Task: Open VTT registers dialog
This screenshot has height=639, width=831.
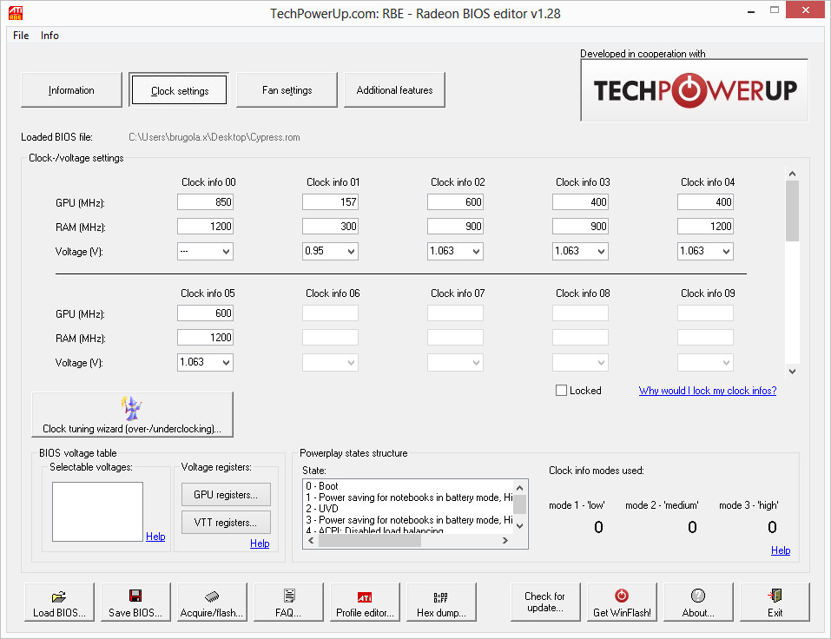Action: (x=226, y=523)
